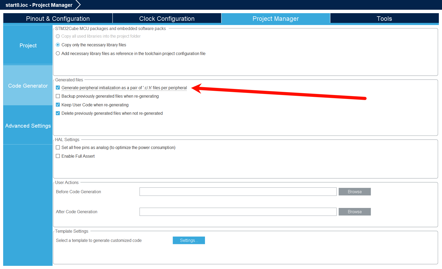Screen dimensions: 442x269
Task: Open the Project side section
Action: tap(28, 45)
